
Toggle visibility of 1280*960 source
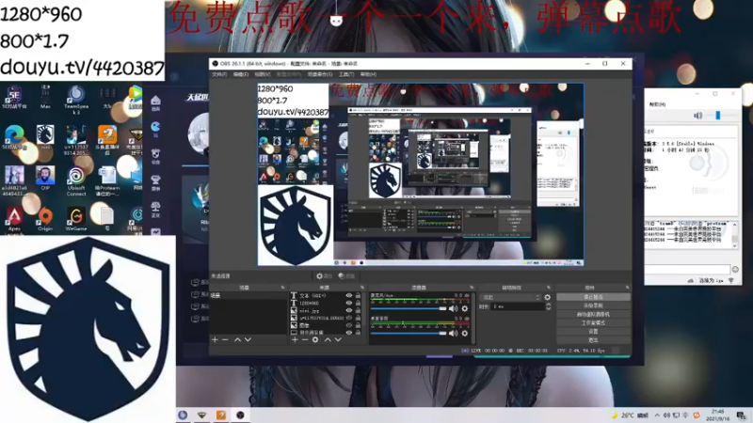click(349, 303)
